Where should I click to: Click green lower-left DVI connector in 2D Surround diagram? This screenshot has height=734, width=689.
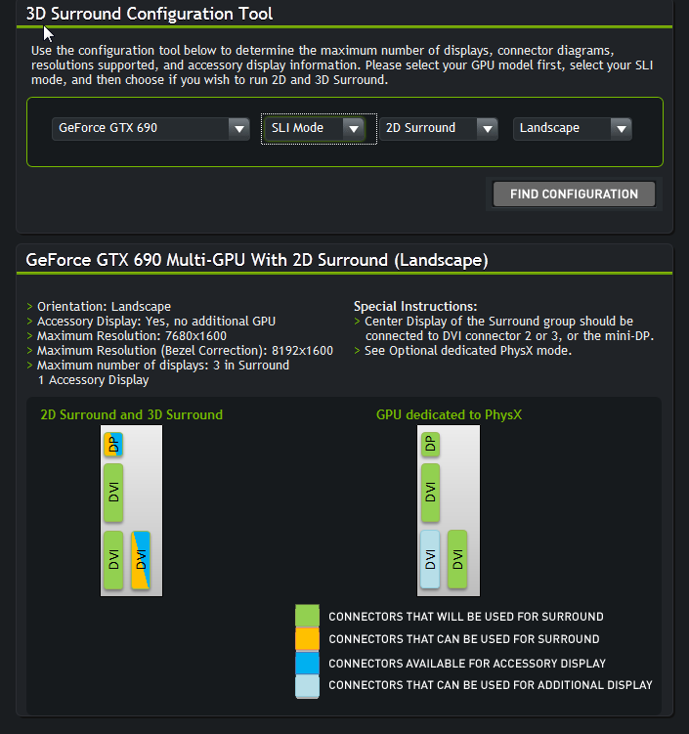pyautogui.click(x=113, y=559)
